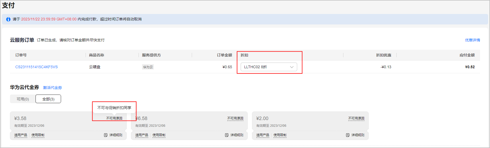Click 使用限制 on the ¥6.58 coupon
The height and width of the screenshot is (148, 490).
pos(159,135)
